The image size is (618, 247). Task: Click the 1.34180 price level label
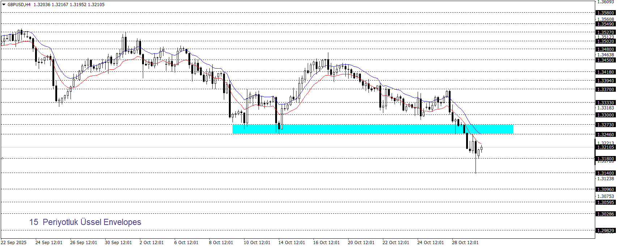click(x=605, y=72)
